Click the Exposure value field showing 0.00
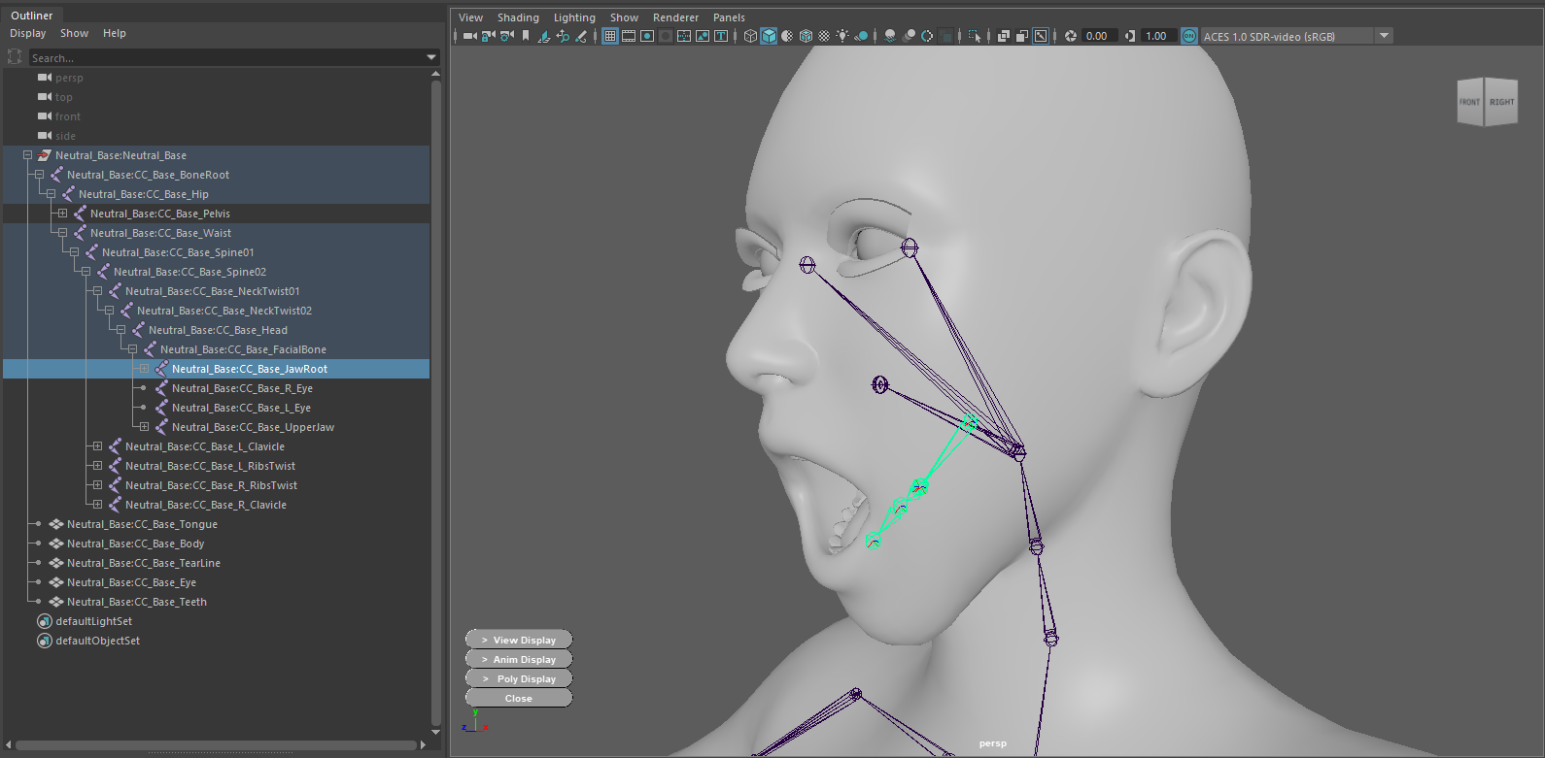The width and height of the screenshot is (1545, 758). pos(1100,36)
